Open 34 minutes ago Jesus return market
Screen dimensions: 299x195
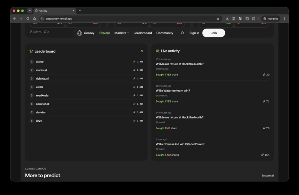(180, 117)
